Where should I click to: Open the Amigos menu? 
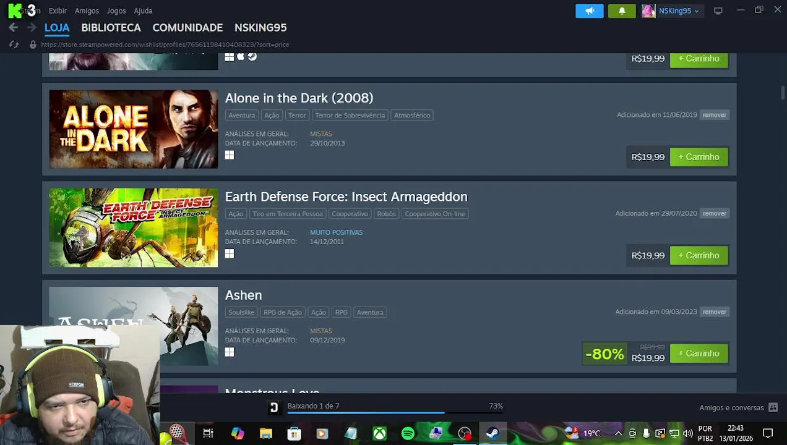pyautogui.click(x=87, y=11)
